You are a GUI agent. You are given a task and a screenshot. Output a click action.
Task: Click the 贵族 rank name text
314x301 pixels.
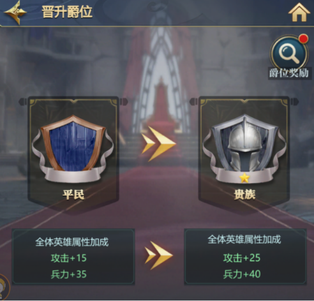click(245, 194)
